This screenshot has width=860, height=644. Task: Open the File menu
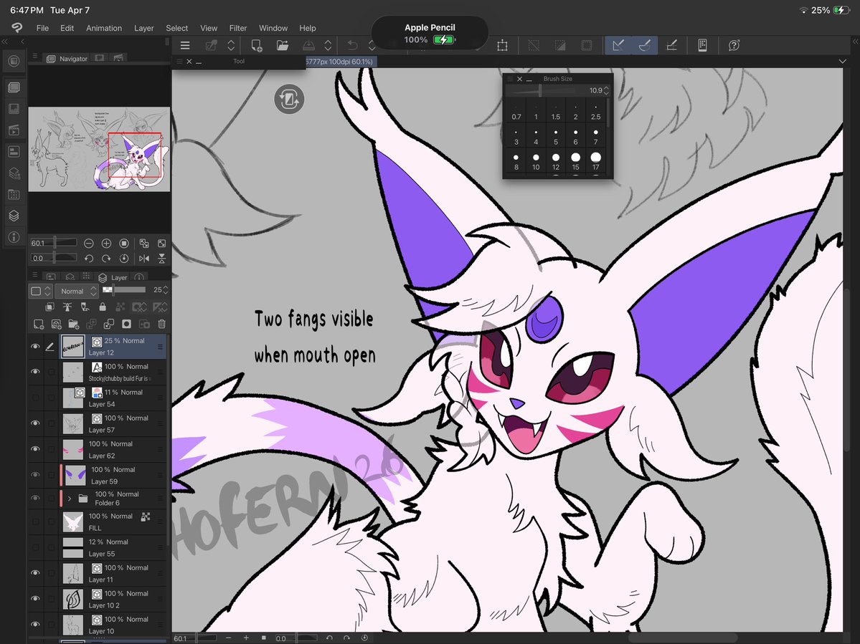pos(42,28)
